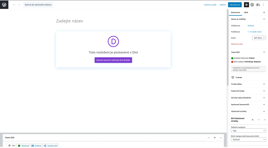Switch to the Blok tab
Screen dimensions: 268x148
pyautogui.click(x=246, y=13)
